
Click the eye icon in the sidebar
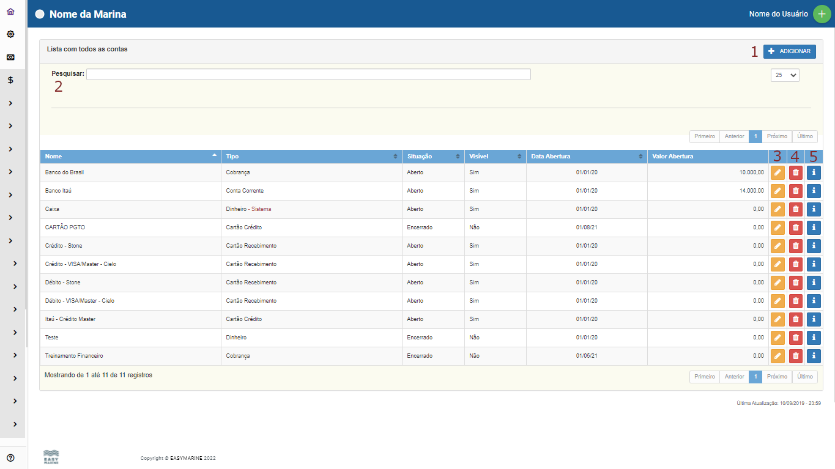coord(10,57)
